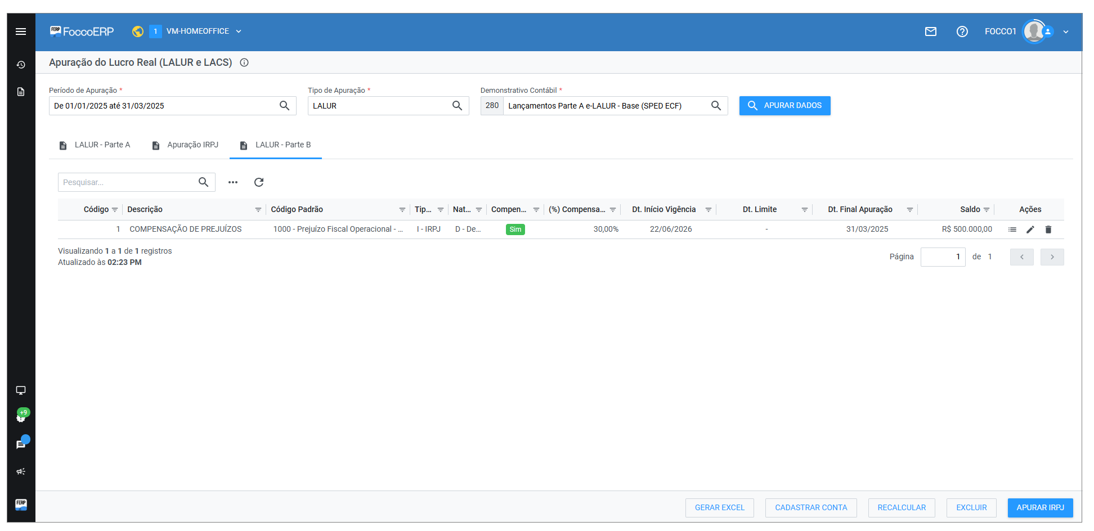Viewport: 1094px width, 531px height.
Task: Go to next page arrow
Action: coord(1052,257)
